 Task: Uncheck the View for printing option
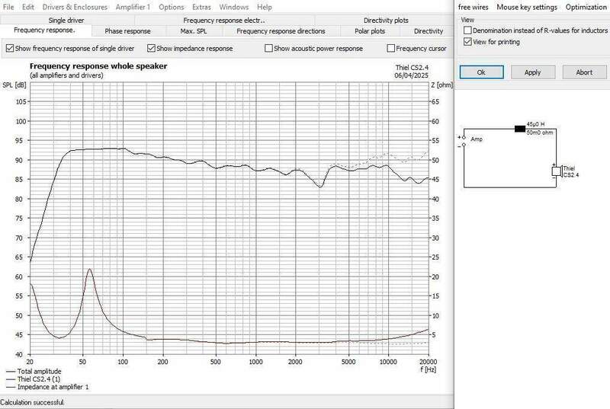coord(467,42)
